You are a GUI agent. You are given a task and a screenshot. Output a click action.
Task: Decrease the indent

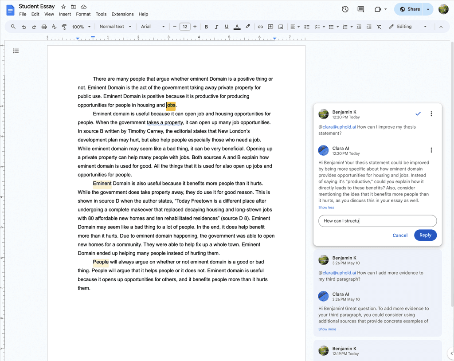[x=359, y=27]
